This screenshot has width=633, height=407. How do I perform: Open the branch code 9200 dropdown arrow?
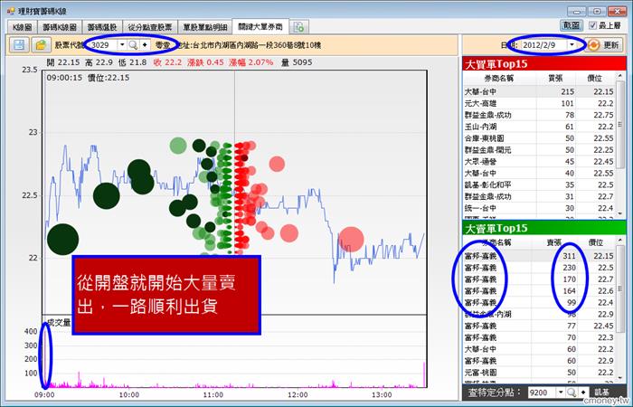[x=561, y=393]
